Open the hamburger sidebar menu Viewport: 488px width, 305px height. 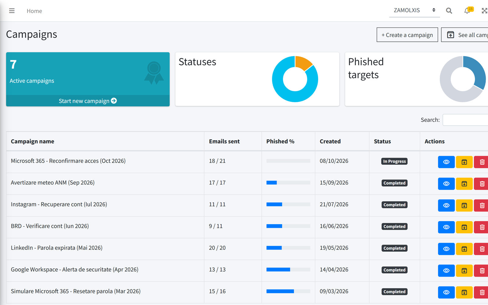pos(12,11)
